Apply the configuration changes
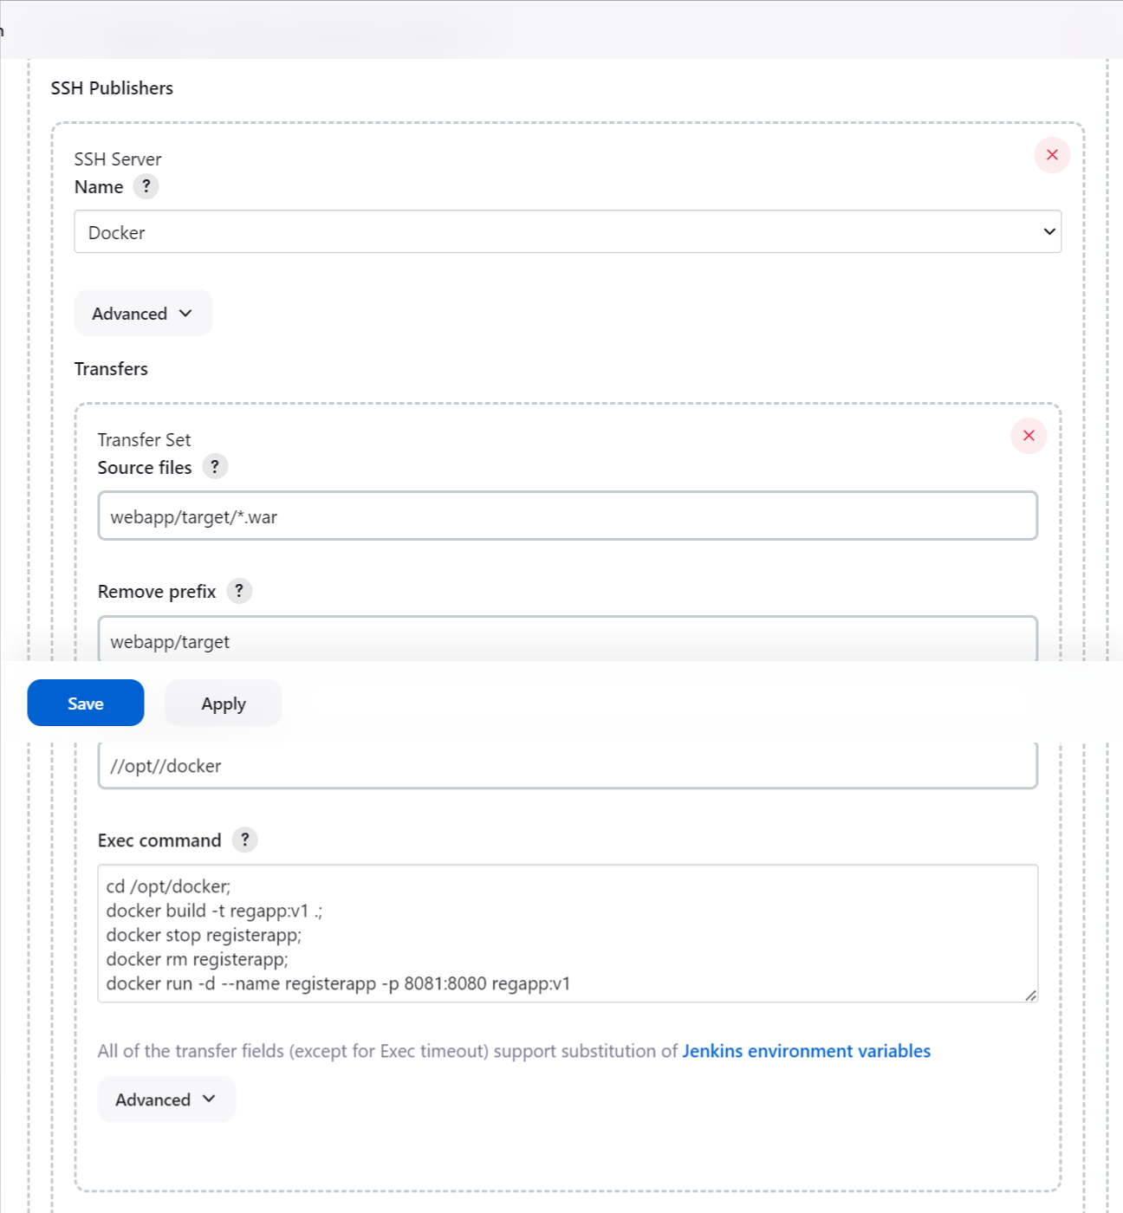The image size is (1123, 1213). [x=223, y=703]
